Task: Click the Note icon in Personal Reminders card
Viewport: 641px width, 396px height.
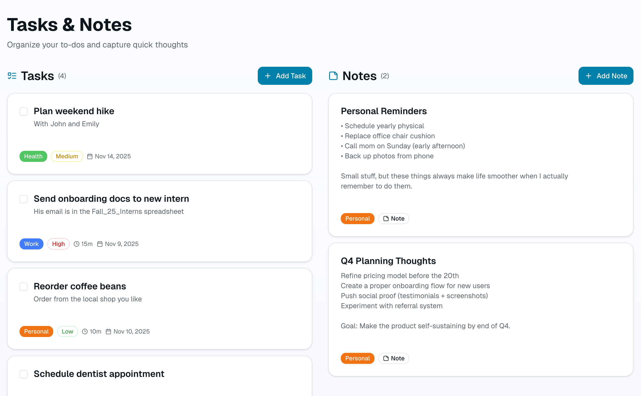Action: pyautogui.click(x=386, y=219)
